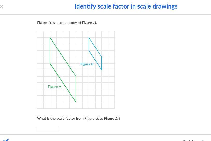This screenshot has height=141, width=211.
Task: Close the exercise with the X icon
Action: pyautogui.click(x=2, y=7)
